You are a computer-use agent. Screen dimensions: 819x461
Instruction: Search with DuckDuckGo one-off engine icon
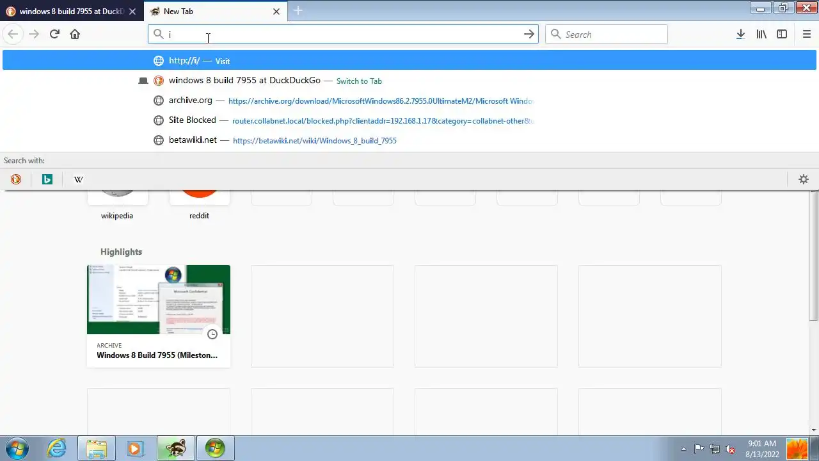coord(16,179)
